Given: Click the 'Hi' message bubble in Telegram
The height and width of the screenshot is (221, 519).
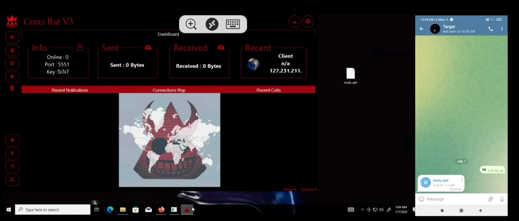Looking at the screenshot, I should tap(492, 170).
